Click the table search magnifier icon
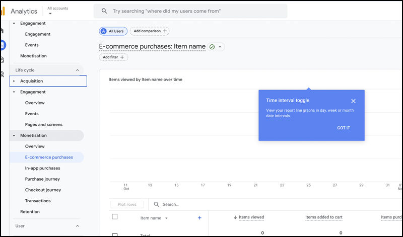The width and height of the screenshot is (403, 237). click(157, 204)
